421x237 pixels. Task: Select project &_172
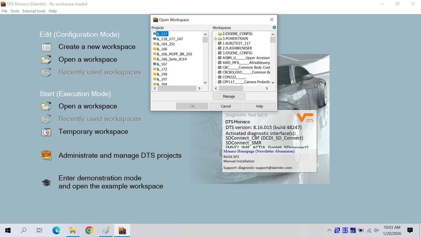162,69
